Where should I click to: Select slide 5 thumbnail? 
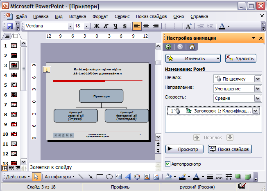click(14, 85)
